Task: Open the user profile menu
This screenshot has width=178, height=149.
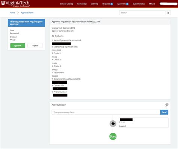Action: click(x=168, y=4)
